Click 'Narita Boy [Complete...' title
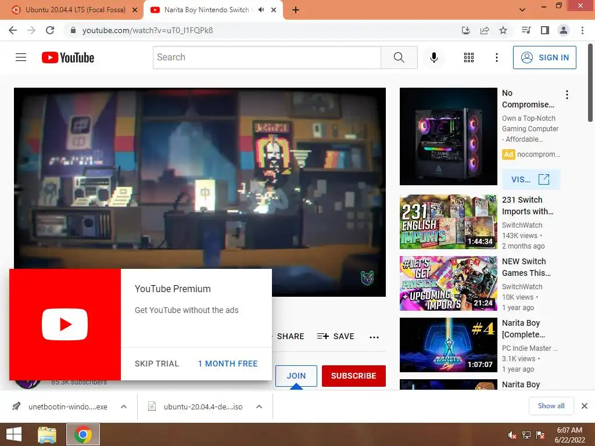 click(524, 329)
